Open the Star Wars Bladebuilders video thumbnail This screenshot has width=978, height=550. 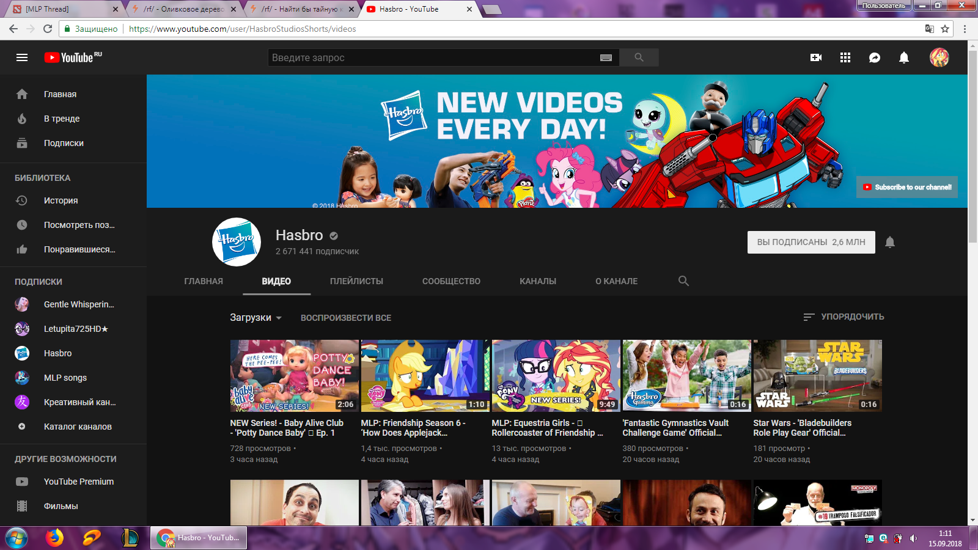point(817,375)
